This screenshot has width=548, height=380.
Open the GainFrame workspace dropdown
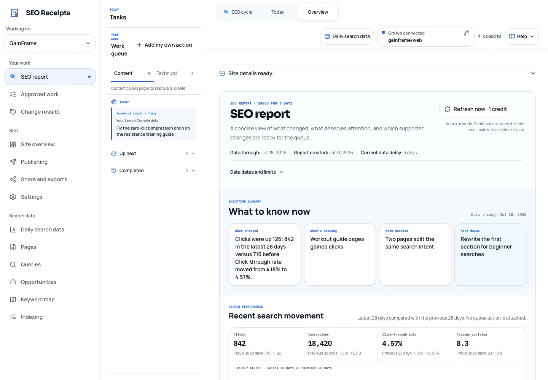50,43
